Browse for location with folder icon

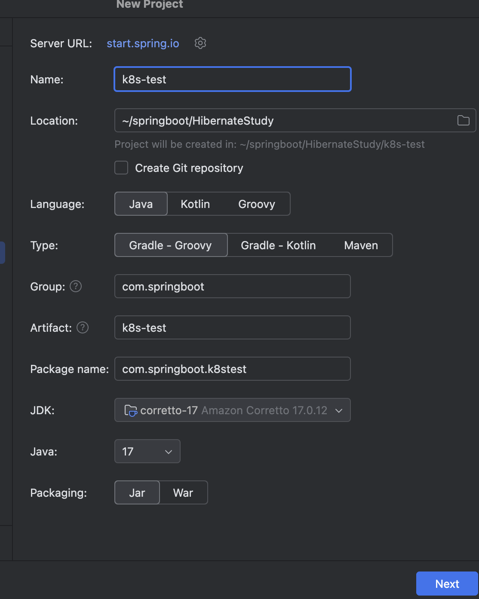463,121
